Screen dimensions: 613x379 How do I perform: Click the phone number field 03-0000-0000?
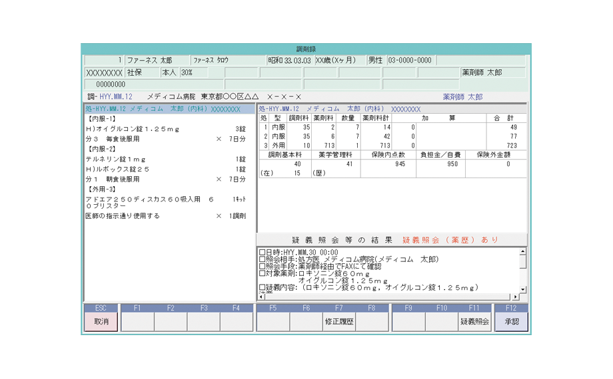[410, 61]
